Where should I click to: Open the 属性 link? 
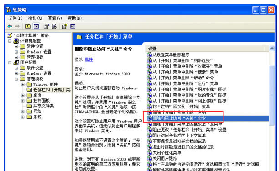point(89,59)
